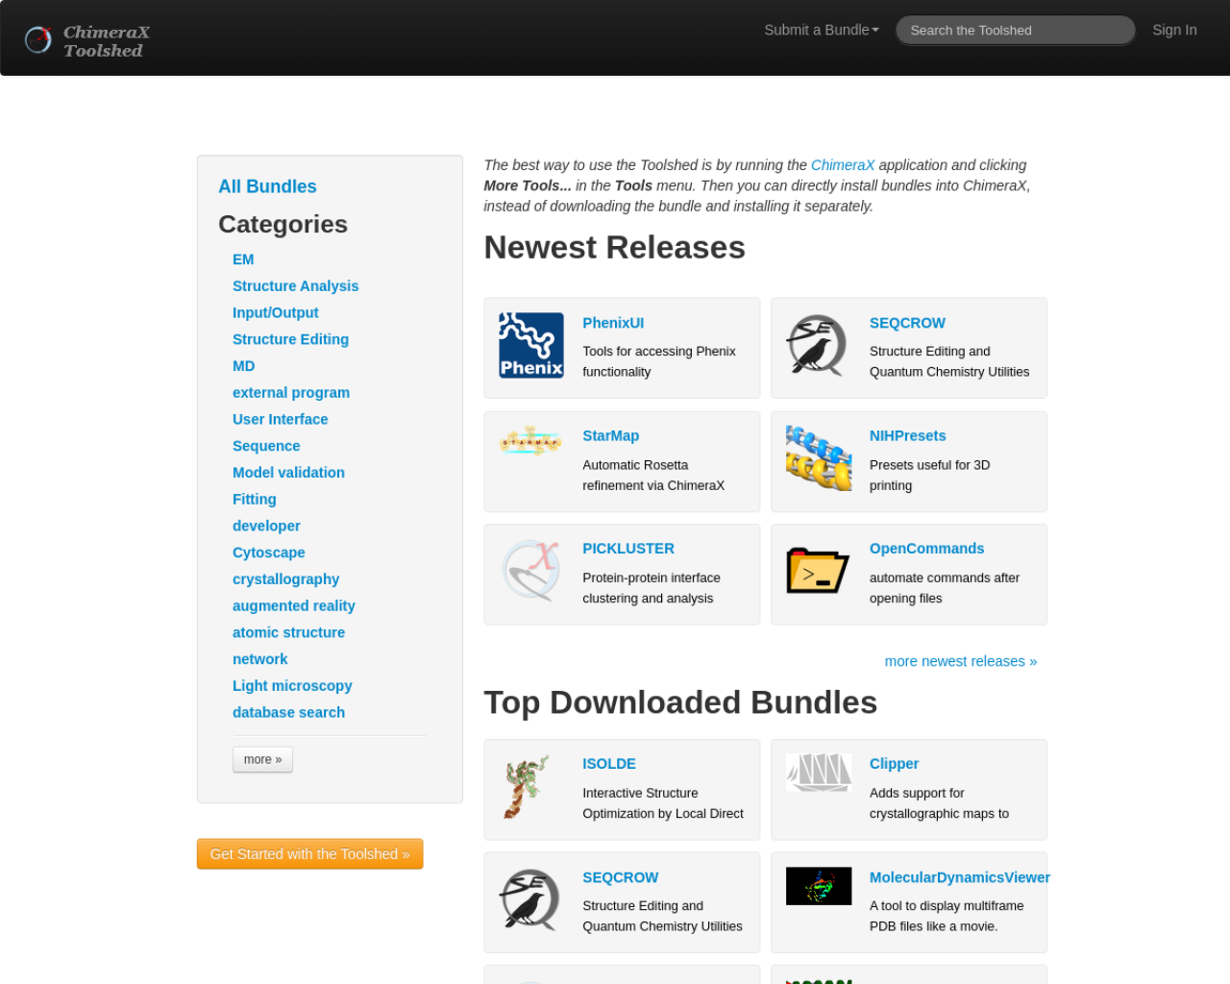Select the atomic structure category
The width and height of the screenshot is (1230, 984).
288,632
